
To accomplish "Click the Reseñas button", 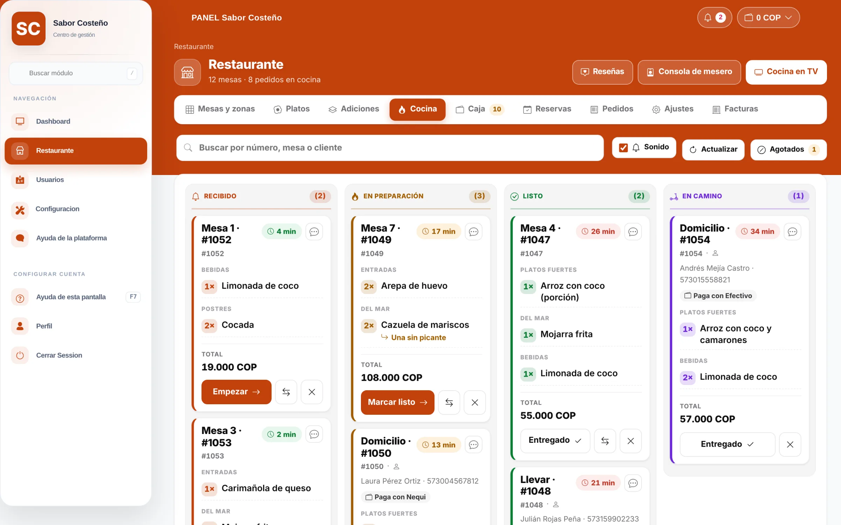I will pyautogui.click(x=602, y=72).
